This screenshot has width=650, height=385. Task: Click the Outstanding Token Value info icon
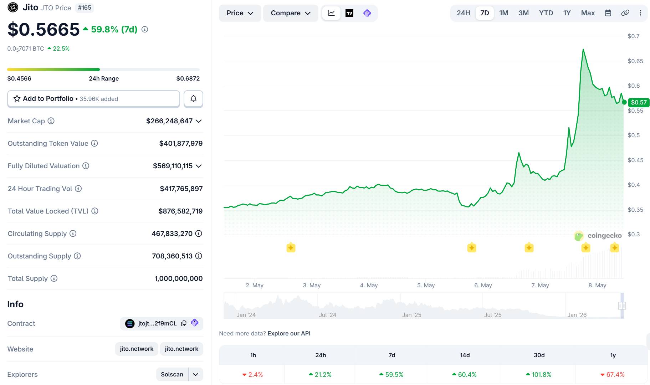(x=94, y=143)
